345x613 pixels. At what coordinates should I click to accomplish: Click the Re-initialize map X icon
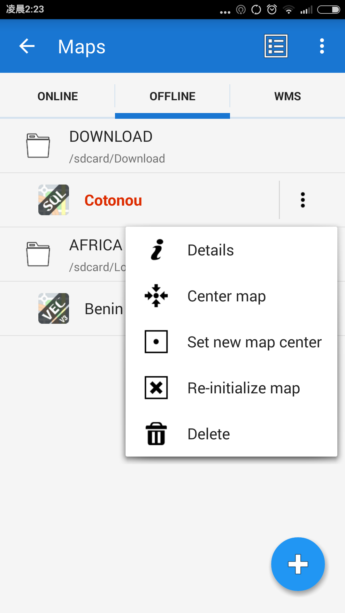coord(156,388)
